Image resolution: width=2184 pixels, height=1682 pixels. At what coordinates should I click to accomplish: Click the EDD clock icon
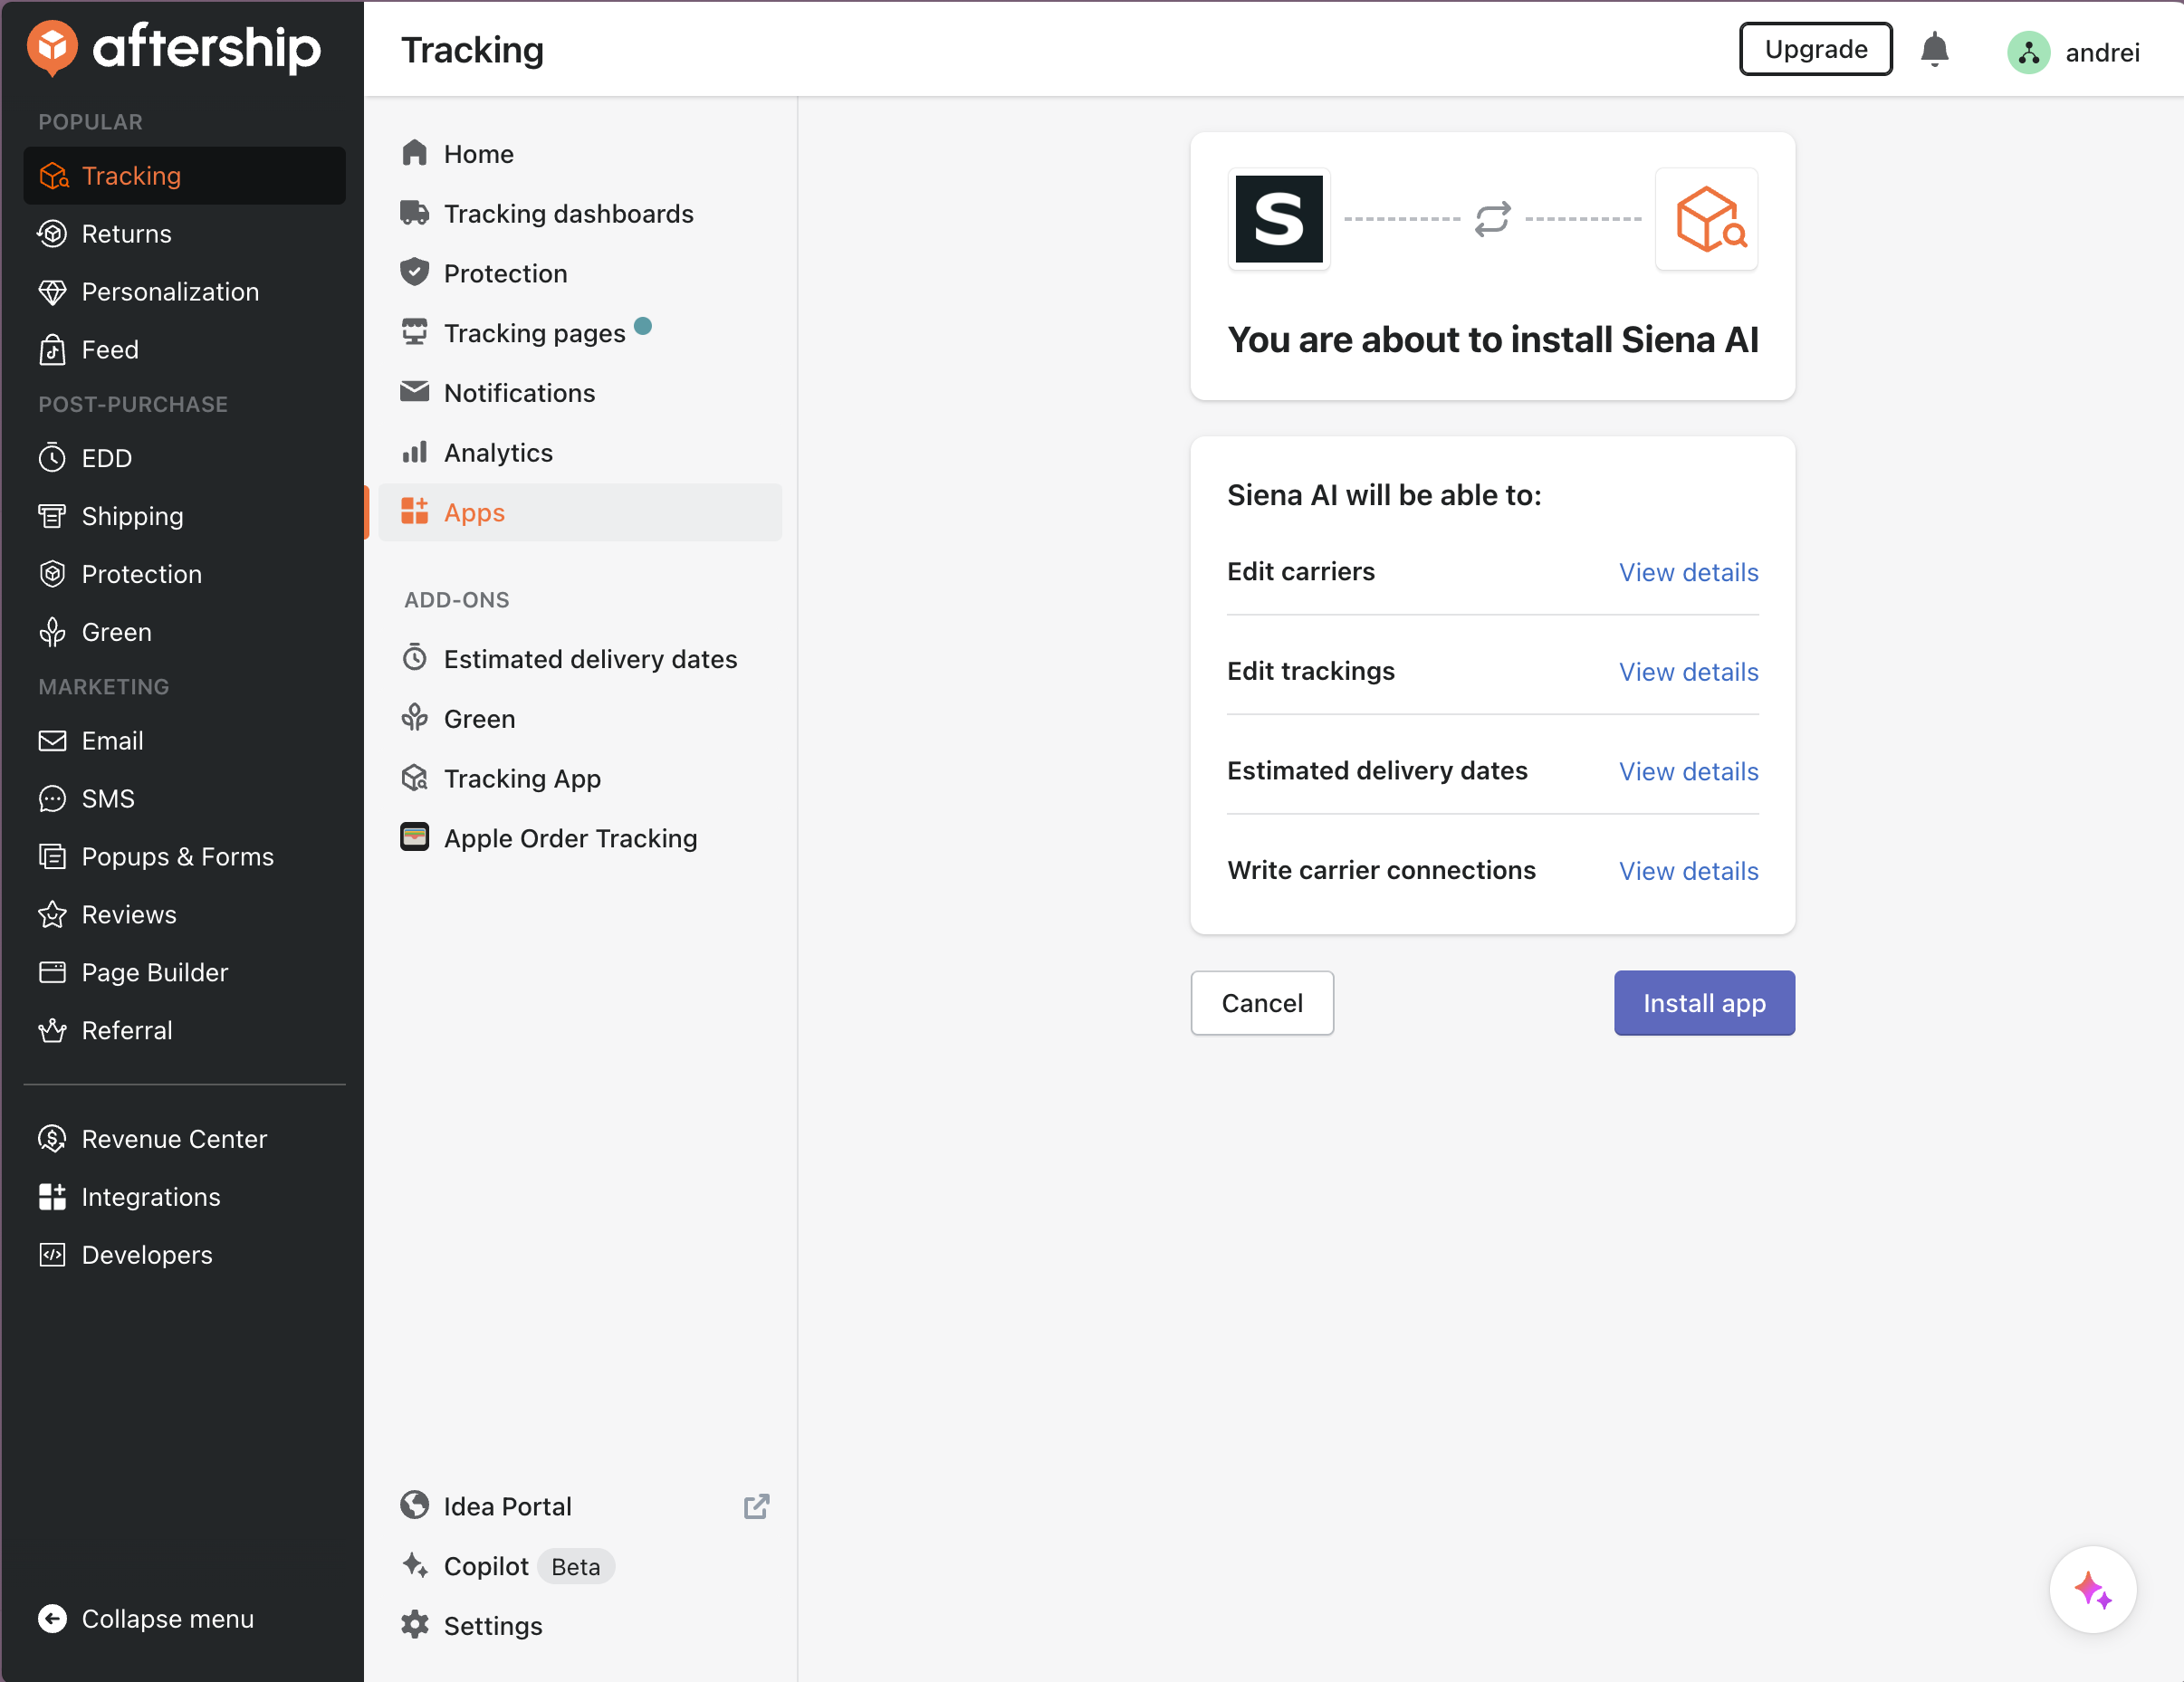point(52,457)
